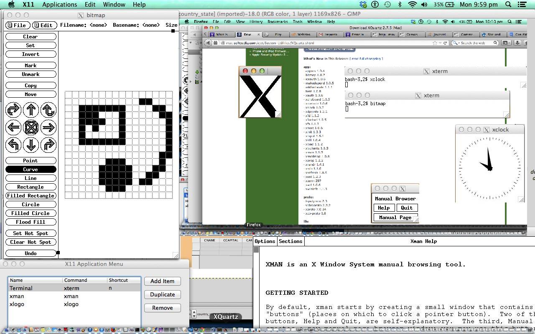This screenshot has width=535, height=334.
Task: Select the Rectangle drawing mode
Action: (31, 187)
